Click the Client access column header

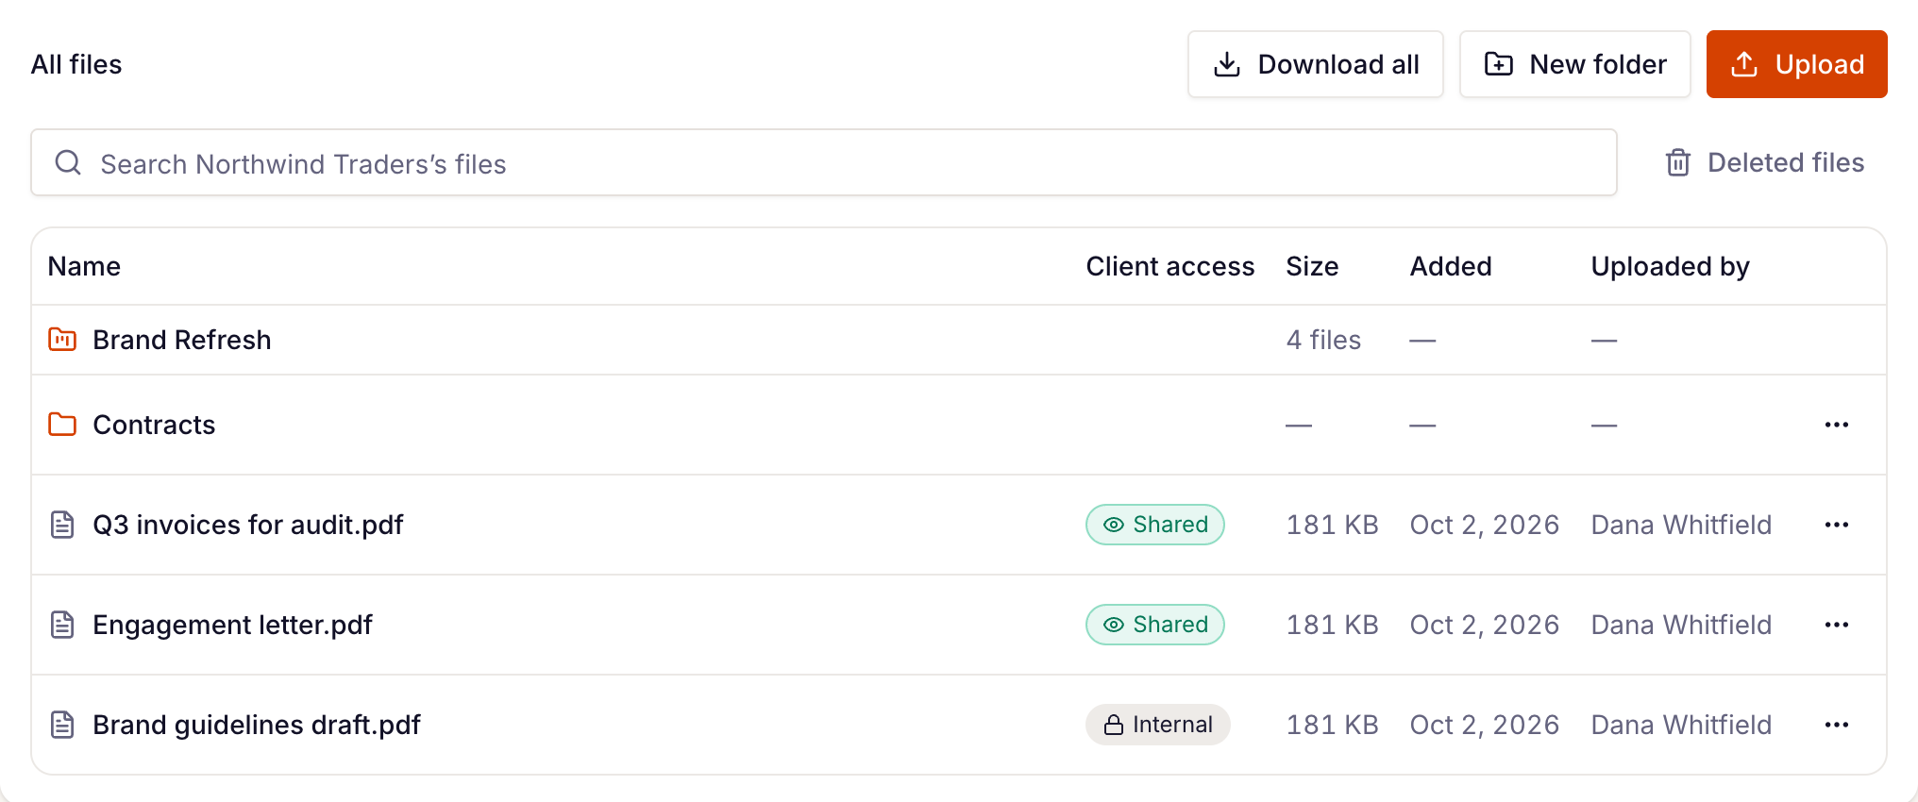pos(1170,266)
